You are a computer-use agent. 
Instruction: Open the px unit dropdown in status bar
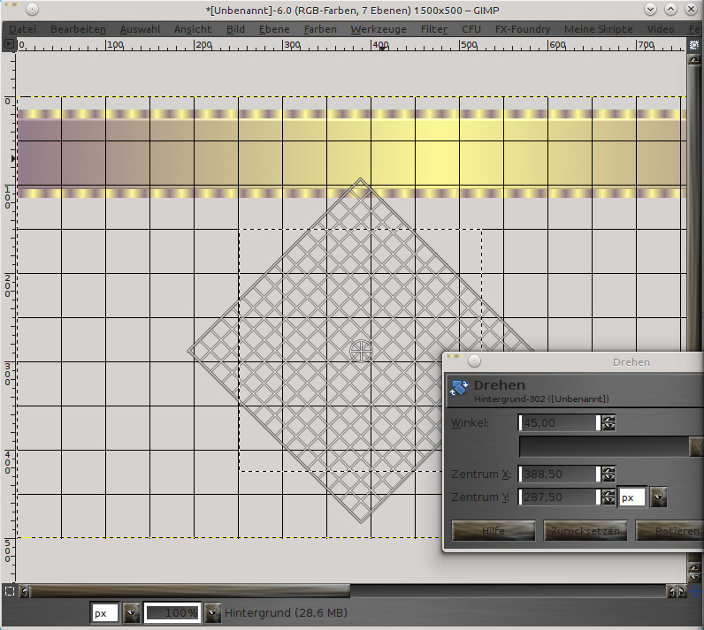132,612
